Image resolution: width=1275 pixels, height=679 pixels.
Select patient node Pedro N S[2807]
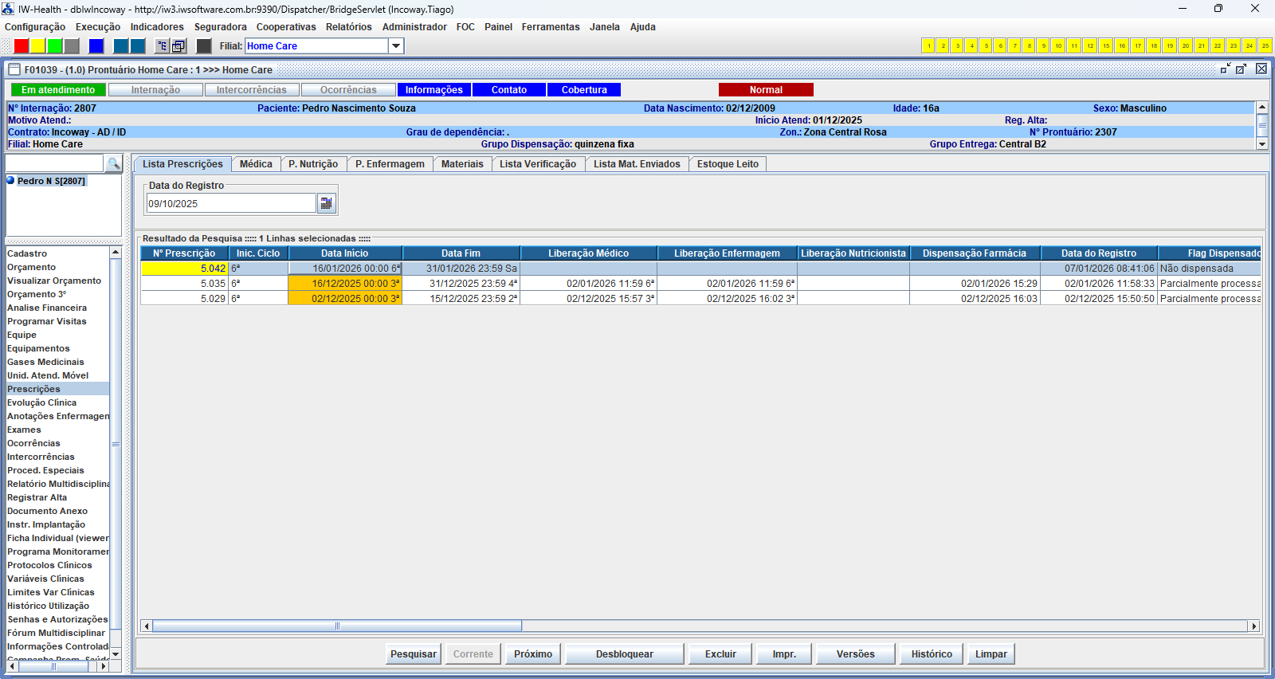[51, 181]
